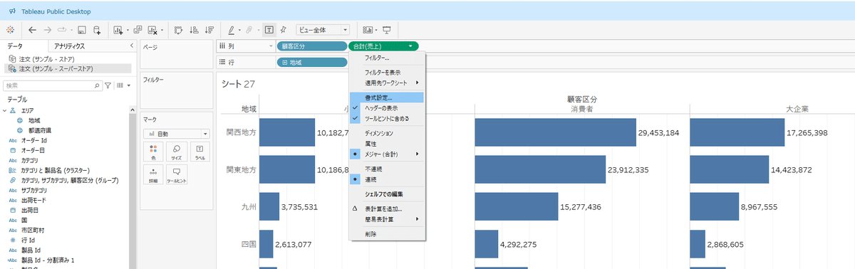The image size is (855, 269).
Task: Open 適用先ワークシート submenu
Action: [x=387, y=83]
